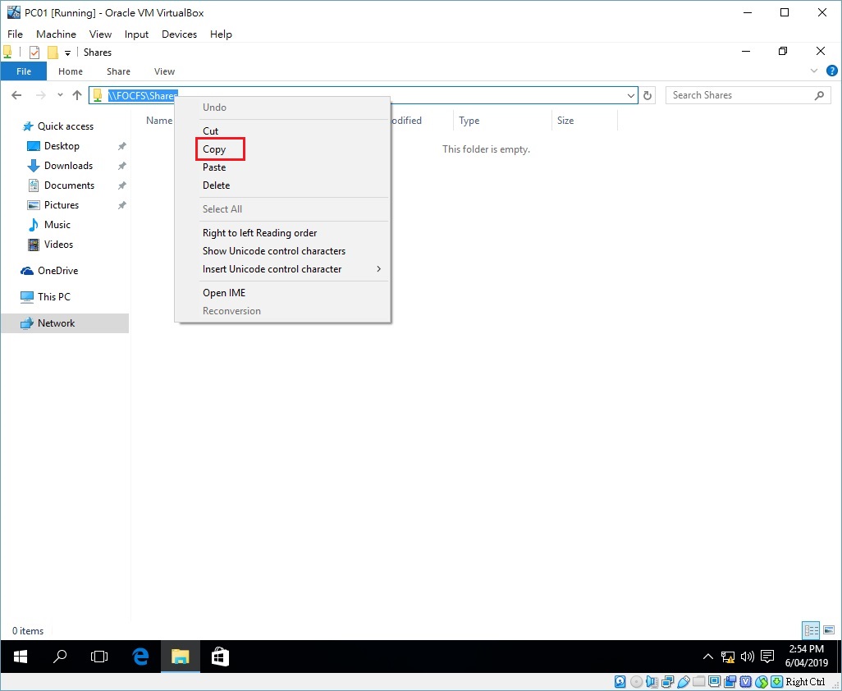Pin toggle next to Desktop in Quick access

coord(121,145)
